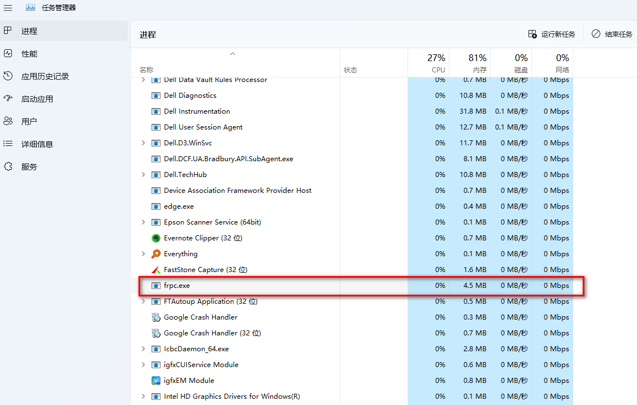The image size is (637, 405).
Task: Expand the Epson Scanner Service entry
Action: (x=143, y=222)
